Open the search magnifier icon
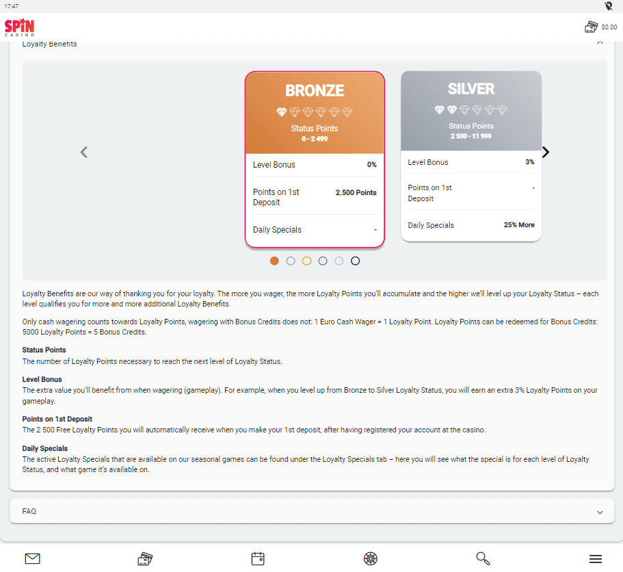Screen dimensions: 623x572 pos(483,558)
